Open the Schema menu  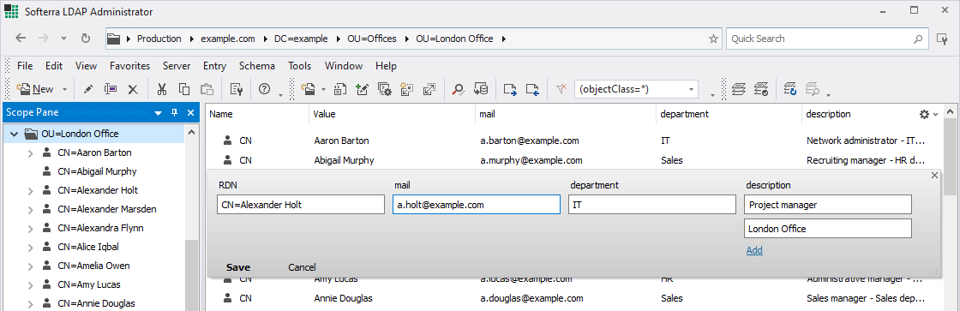click(256, 65)
